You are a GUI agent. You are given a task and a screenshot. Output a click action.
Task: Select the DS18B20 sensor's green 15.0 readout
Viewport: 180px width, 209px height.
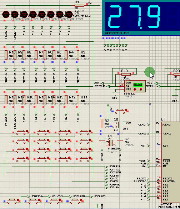138,85
